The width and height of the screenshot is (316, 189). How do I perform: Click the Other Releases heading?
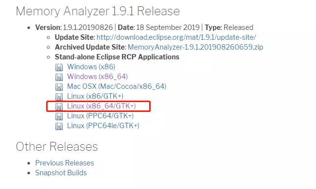57,146
